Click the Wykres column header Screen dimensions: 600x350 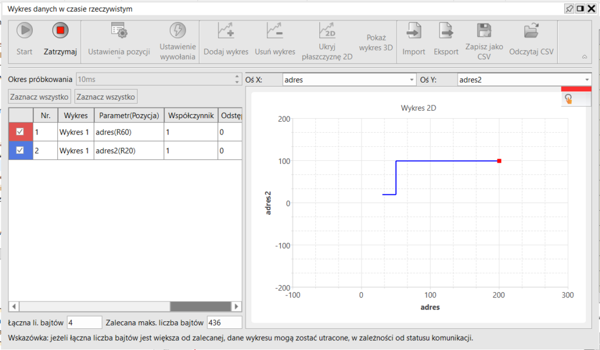76,115
